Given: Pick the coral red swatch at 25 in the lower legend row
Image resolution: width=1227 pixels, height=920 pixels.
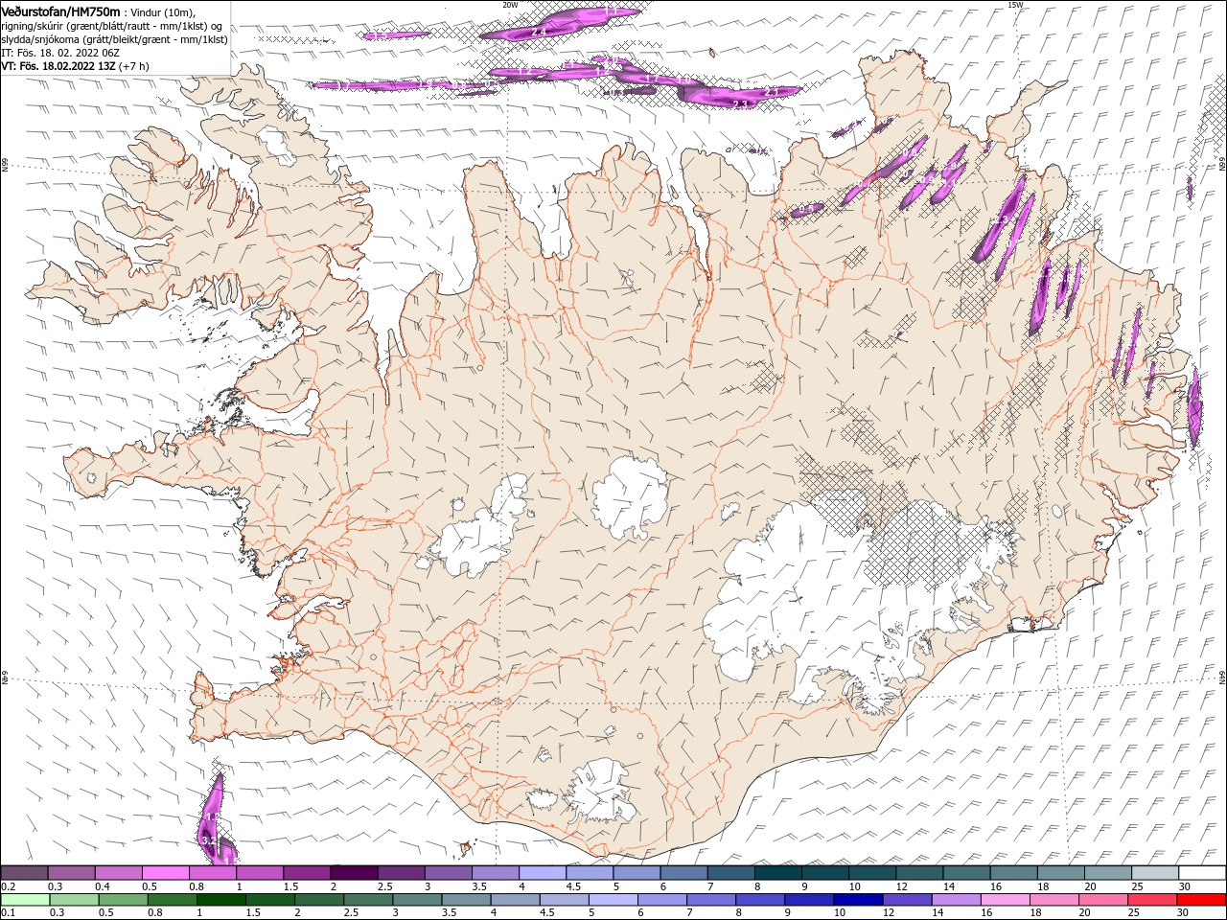Looking at the screenshot, I should (1150, 900).
